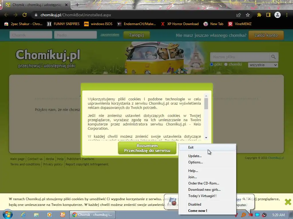Open the Windows Start orb
Image resolution: width=293 pixels, height=219 pixels.
7,214
